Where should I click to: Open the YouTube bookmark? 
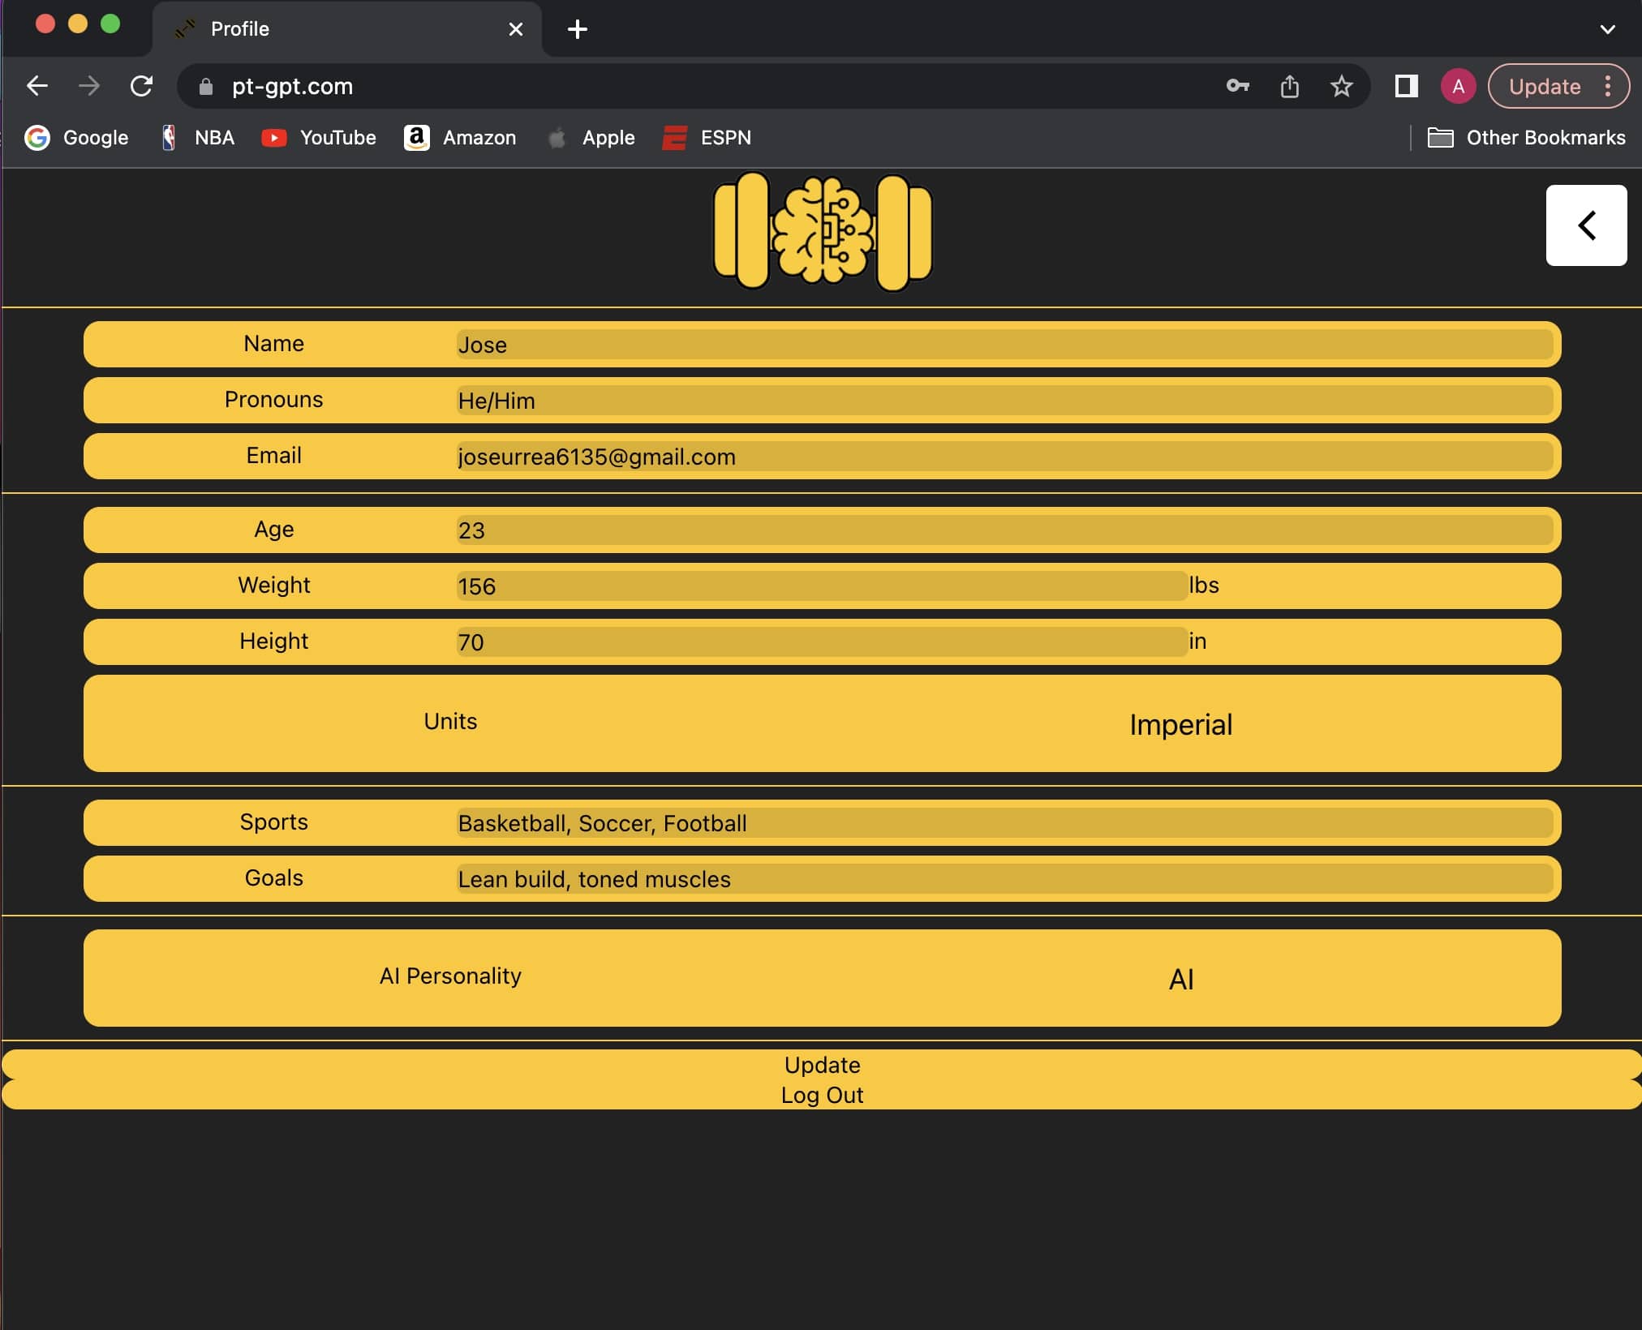319,138
